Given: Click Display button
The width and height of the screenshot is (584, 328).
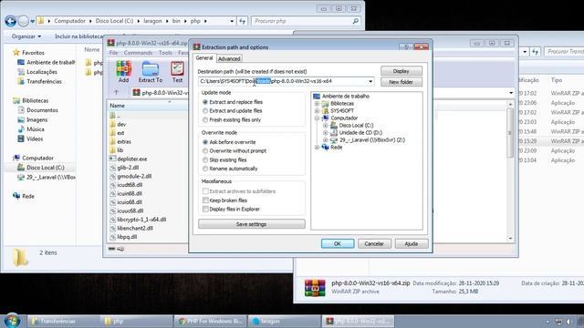Looking at the screenshot, I should (x=401, y=71).
